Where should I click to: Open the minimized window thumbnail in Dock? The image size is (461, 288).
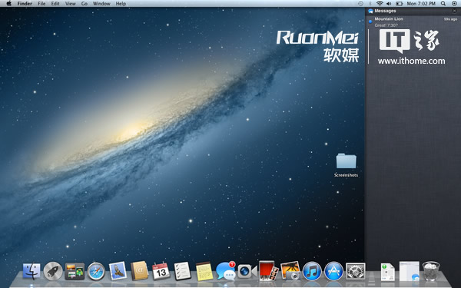[410, 271]
